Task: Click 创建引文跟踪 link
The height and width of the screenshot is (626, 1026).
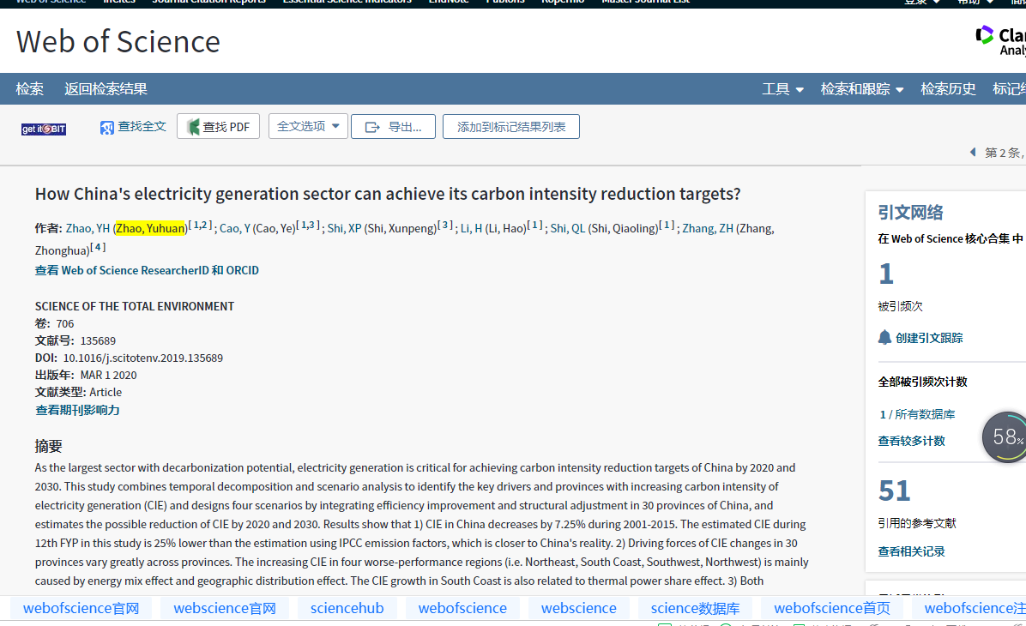Action: point(929,338)
